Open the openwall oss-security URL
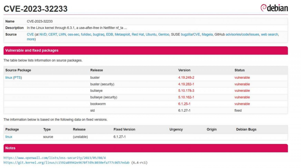Viewport: 301px width, 168px height. coord(55,158)
